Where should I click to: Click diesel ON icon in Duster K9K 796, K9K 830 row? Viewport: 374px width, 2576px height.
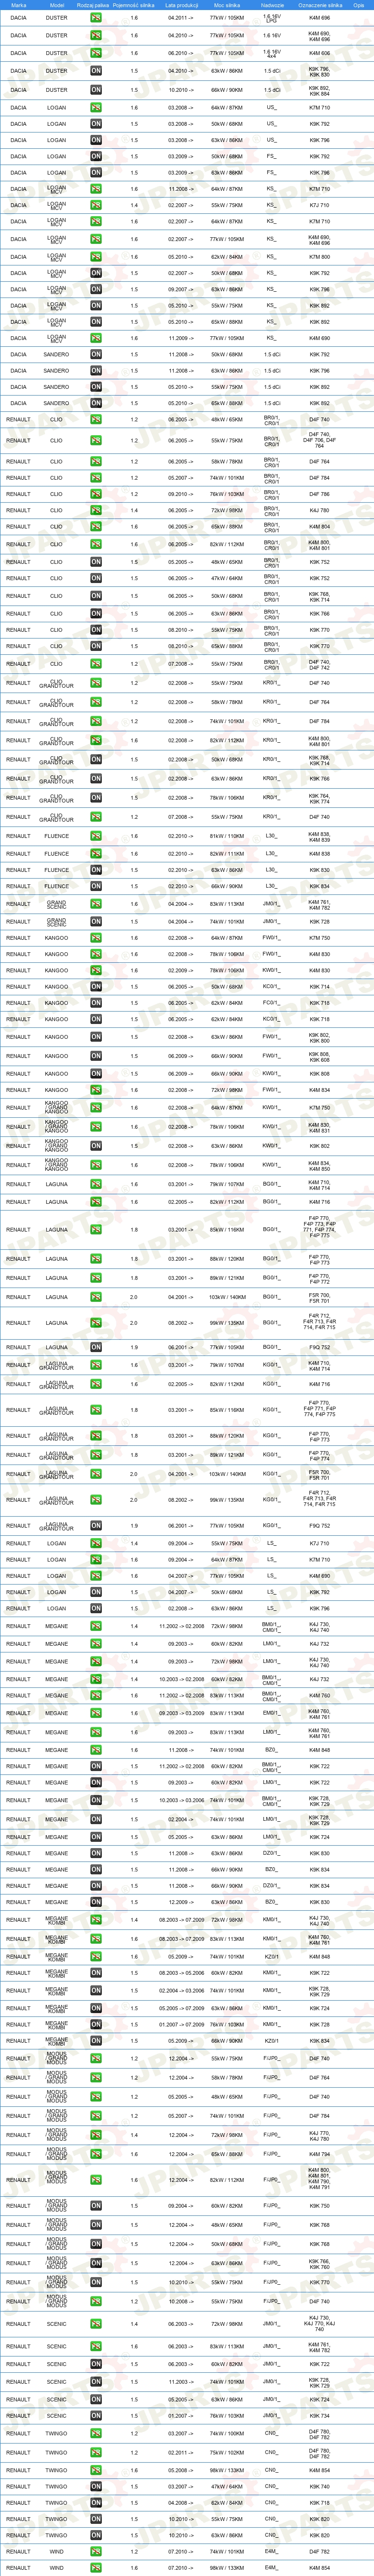[x=96, y=71]
